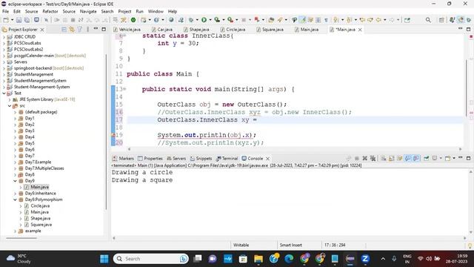Toggle Link with Editor in Project Explorer
474x267 pixels.
pyautogui.click(x=72, y=30)
